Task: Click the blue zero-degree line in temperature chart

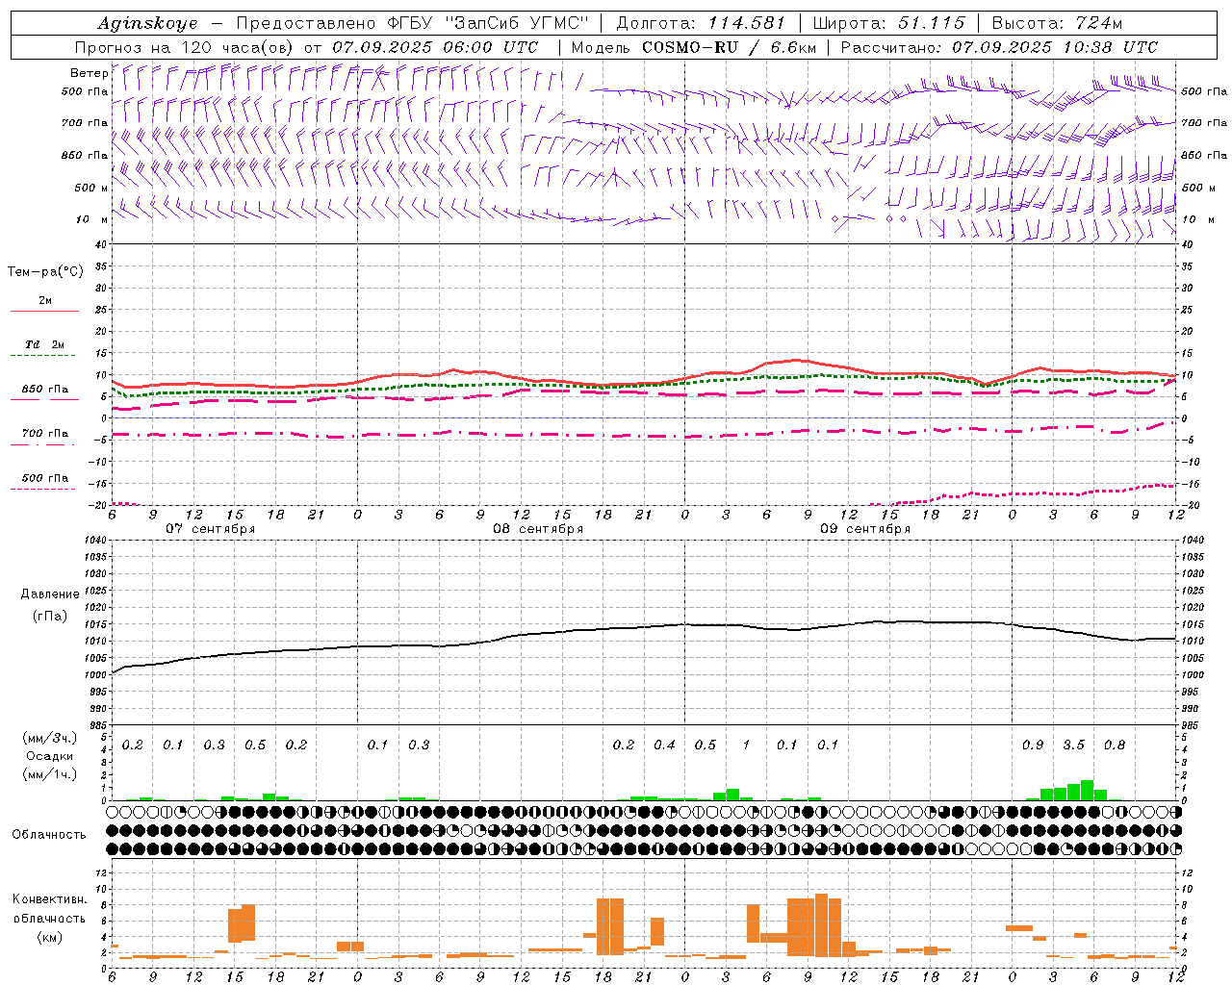Action: point(643,418)
